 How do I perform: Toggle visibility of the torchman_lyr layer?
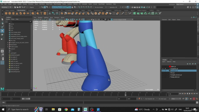point(163,71)
